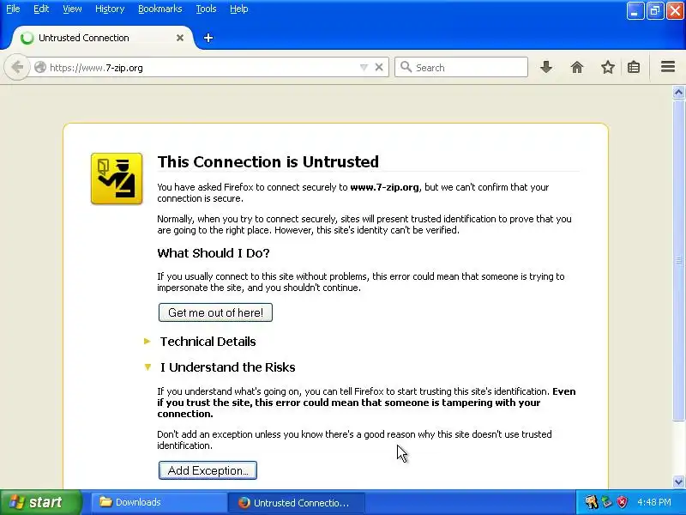Show bookmarks list icon
This screenshot has width=686, height=515.
pos(634,67)
